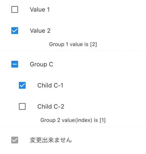
Task: Click the Value 2 label text
Action: pos(40,31)
